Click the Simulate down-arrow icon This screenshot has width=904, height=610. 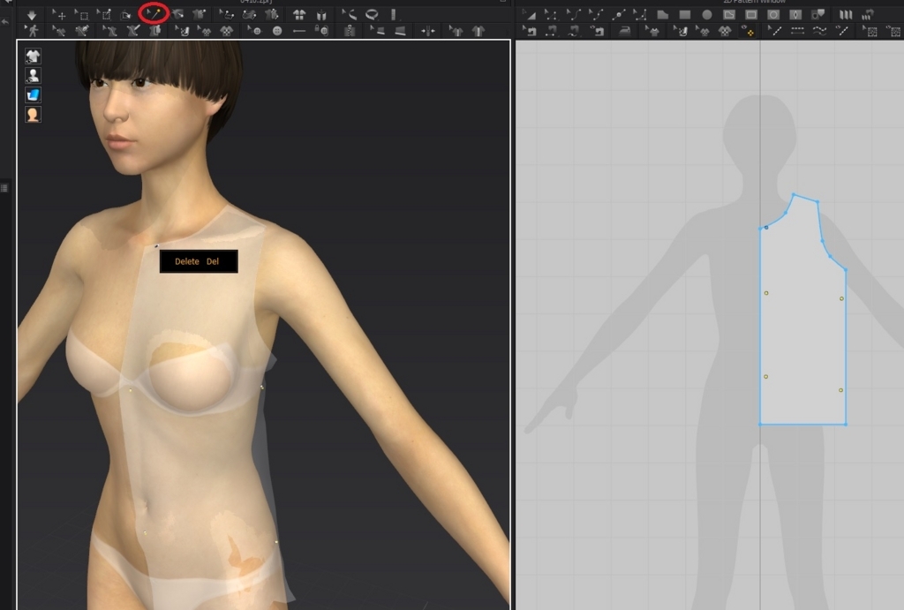(x=32, y=15)
